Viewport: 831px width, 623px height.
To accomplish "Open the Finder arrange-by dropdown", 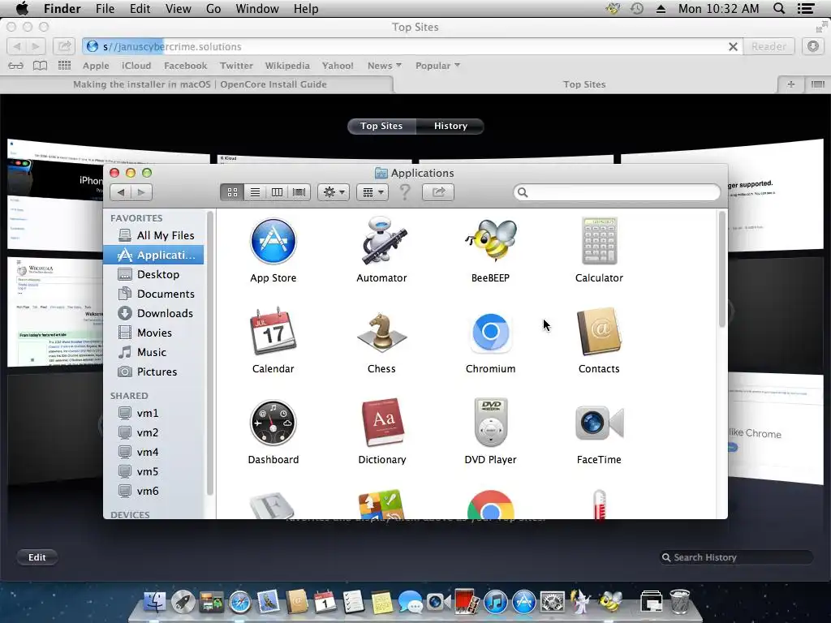I will tap(372, 192).
